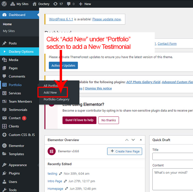This screenshot has width=193, height=192.
Task: Click the comments bubble icon in admin bar
Action: 69,4
